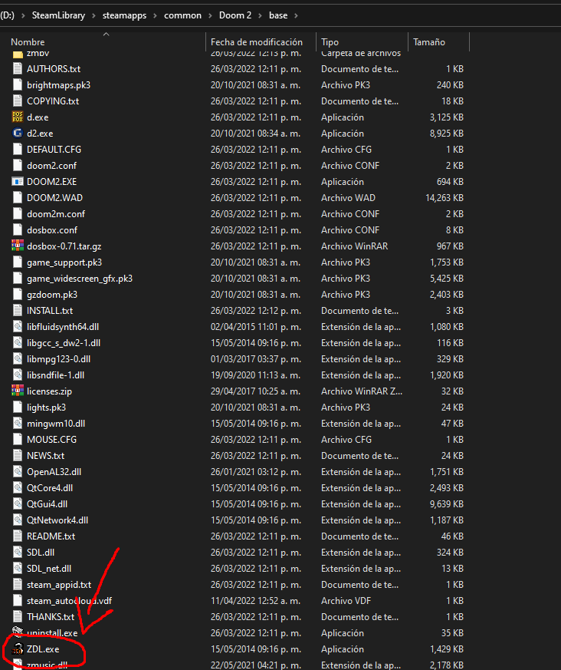This screenshot has width=561, height=670.
Task: Click date 11/04/2022 12:52 a. m.
Action: pos(255,601)
